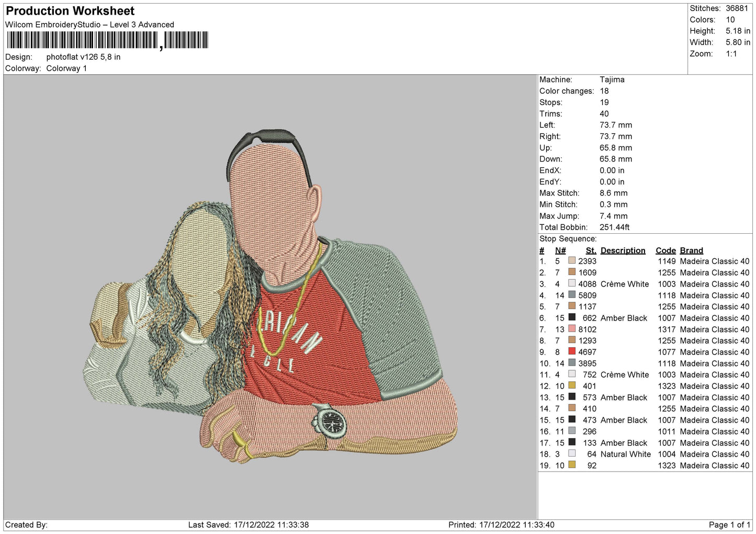Click the design name 'photoflat v126 5,8 in'
The width and height of the screenshot is (756, 534).
click(x=83, y=57)
